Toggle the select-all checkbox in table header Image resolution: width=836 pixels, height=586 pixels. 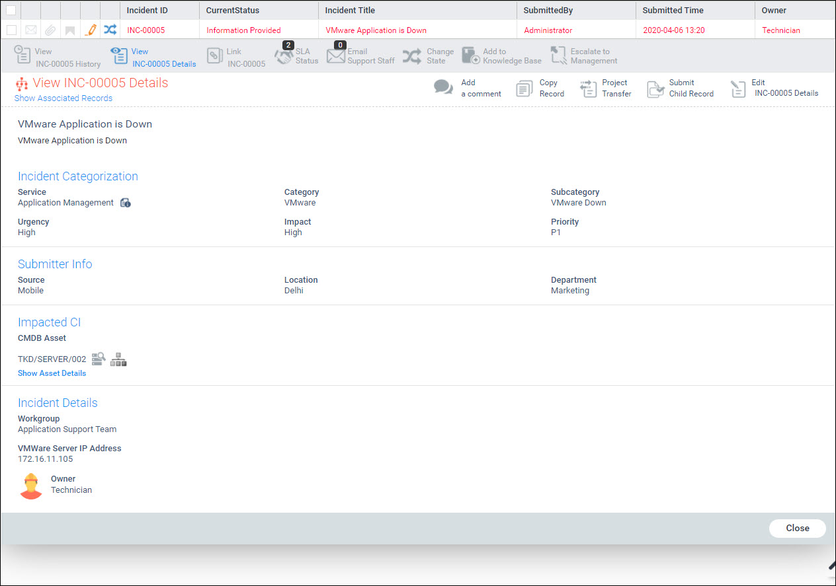tap(11, 11)
